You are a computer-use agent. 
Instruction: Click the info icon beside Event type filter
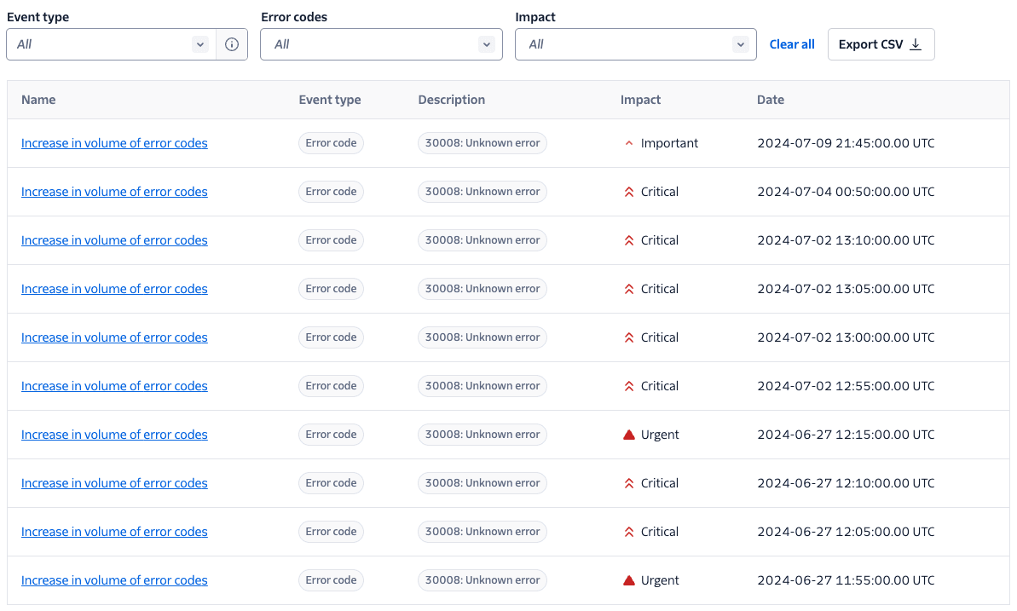click(231, 43)
